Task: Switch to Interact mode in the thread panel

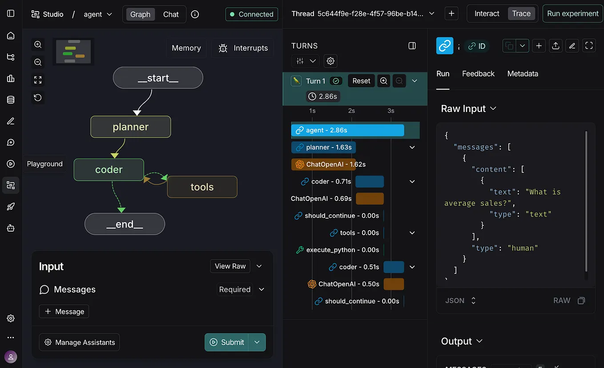Action: (487, 13)
